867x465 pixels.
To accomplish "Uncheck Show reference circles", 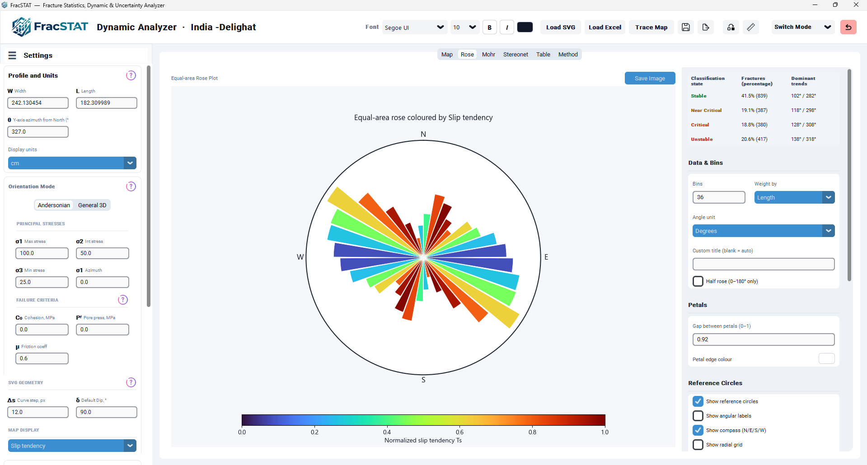I will point(698,401).
